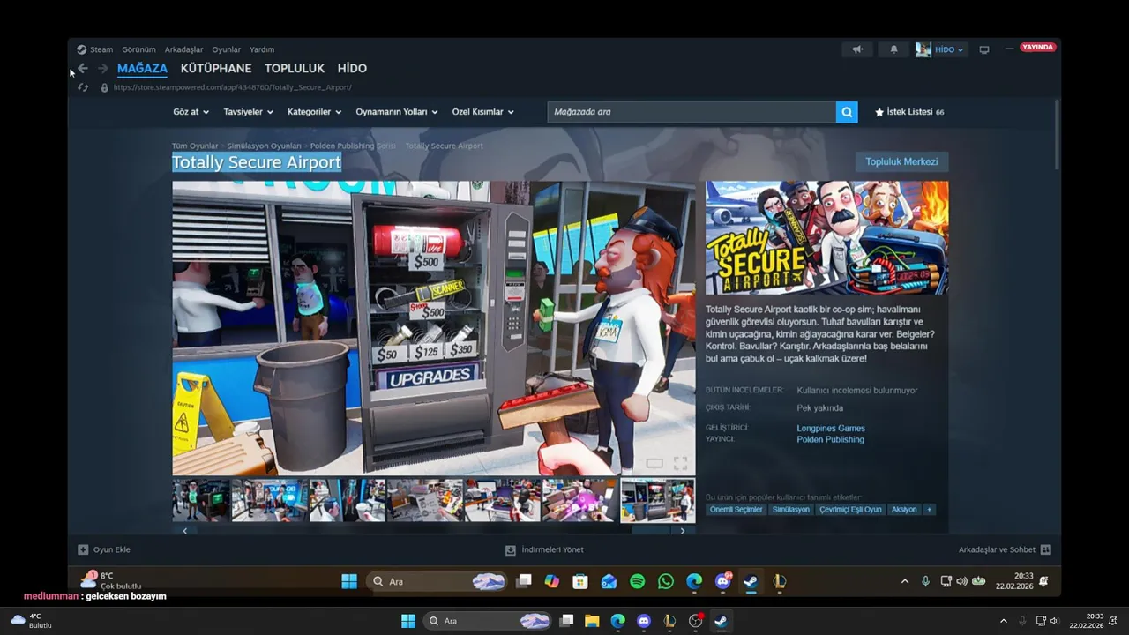Open File Explorer on the bottom taskbar
The height and width of the screenshot is (635, 1129).
coord(592,621)
